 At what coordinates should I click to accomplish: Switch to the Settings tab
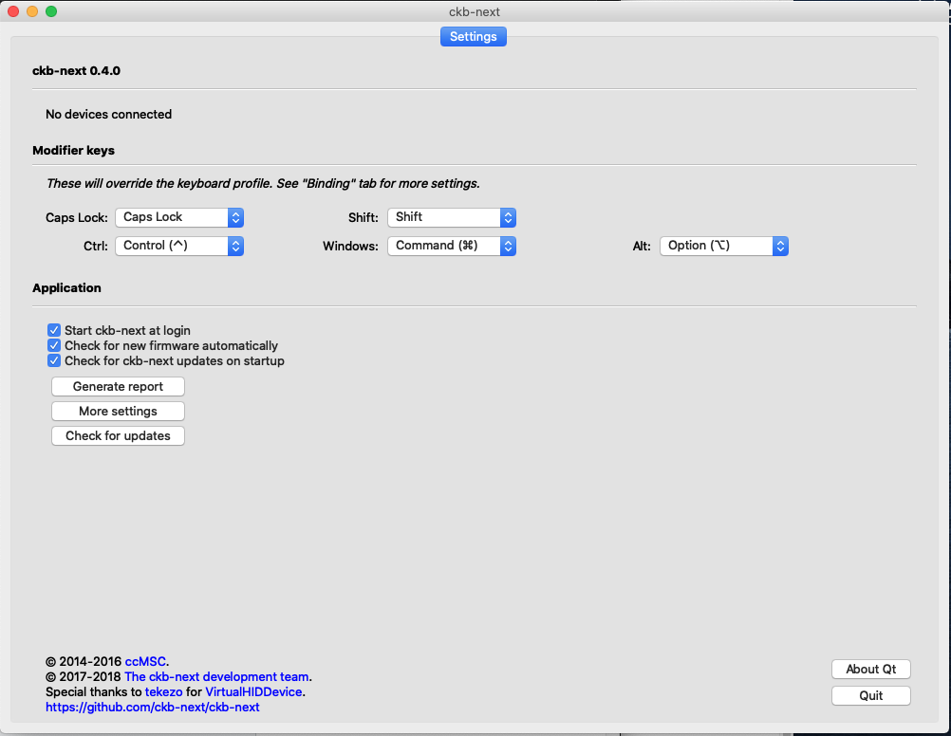coord(473,36)
